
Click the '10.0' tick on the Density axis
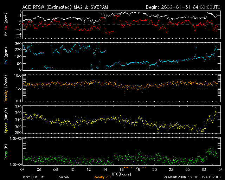click(18, 75)
